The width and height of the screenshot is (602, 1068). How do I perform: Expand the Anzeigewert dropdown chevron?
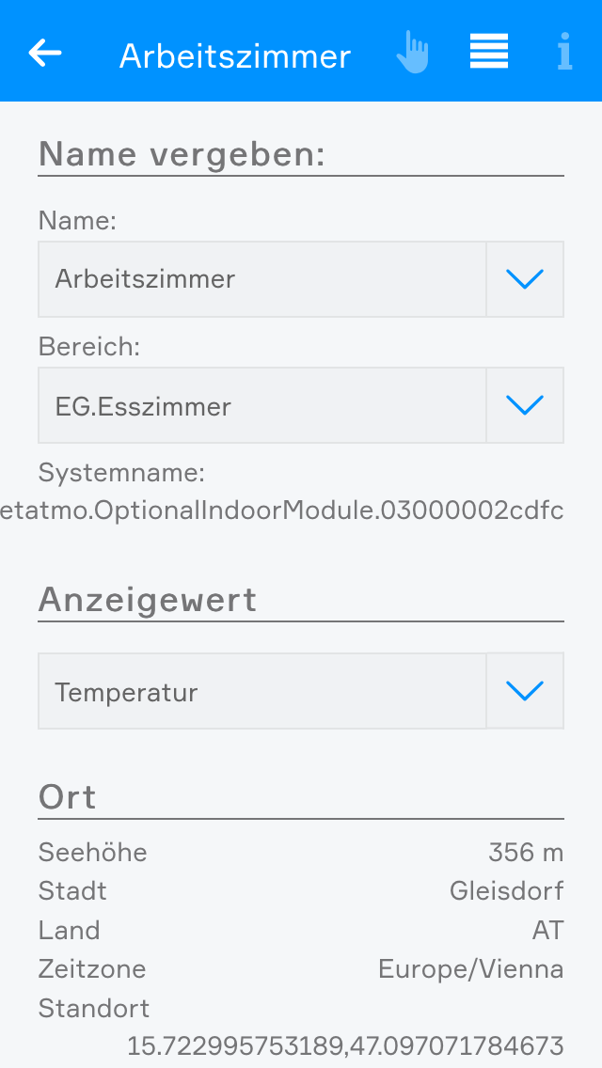[x=525, y=691]
